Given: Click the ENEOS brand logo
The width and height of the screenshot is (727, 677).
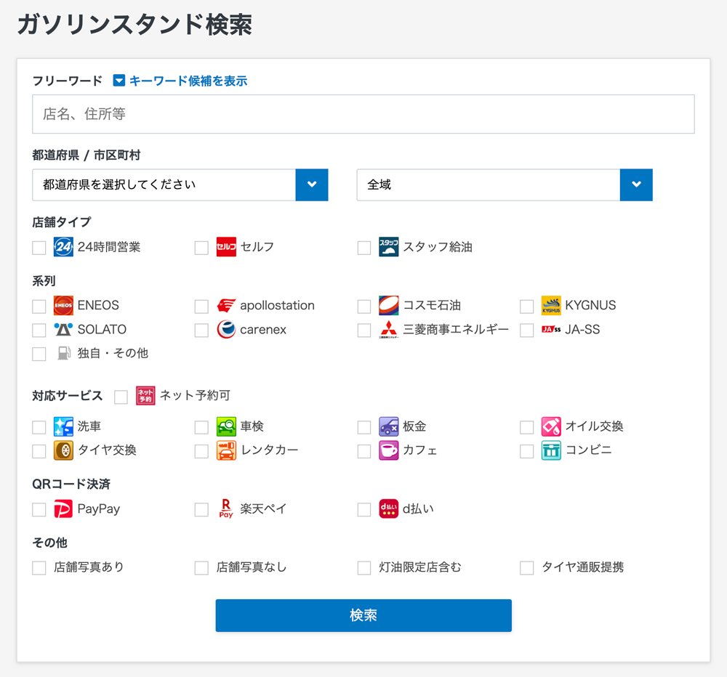Looking at the screenshot, I should tap(63, 305).
